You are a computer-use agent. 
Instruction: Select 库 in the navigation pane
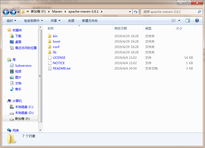point(14,60)
